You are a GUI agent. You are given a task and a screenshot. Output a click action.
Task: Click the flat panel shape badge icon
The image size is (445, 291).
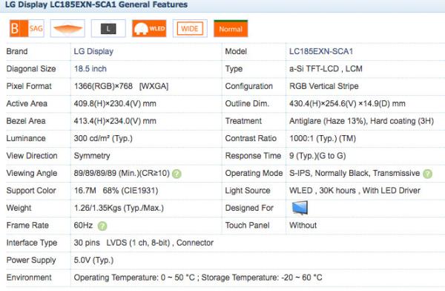pyautogui.click(x=67, y=28)
